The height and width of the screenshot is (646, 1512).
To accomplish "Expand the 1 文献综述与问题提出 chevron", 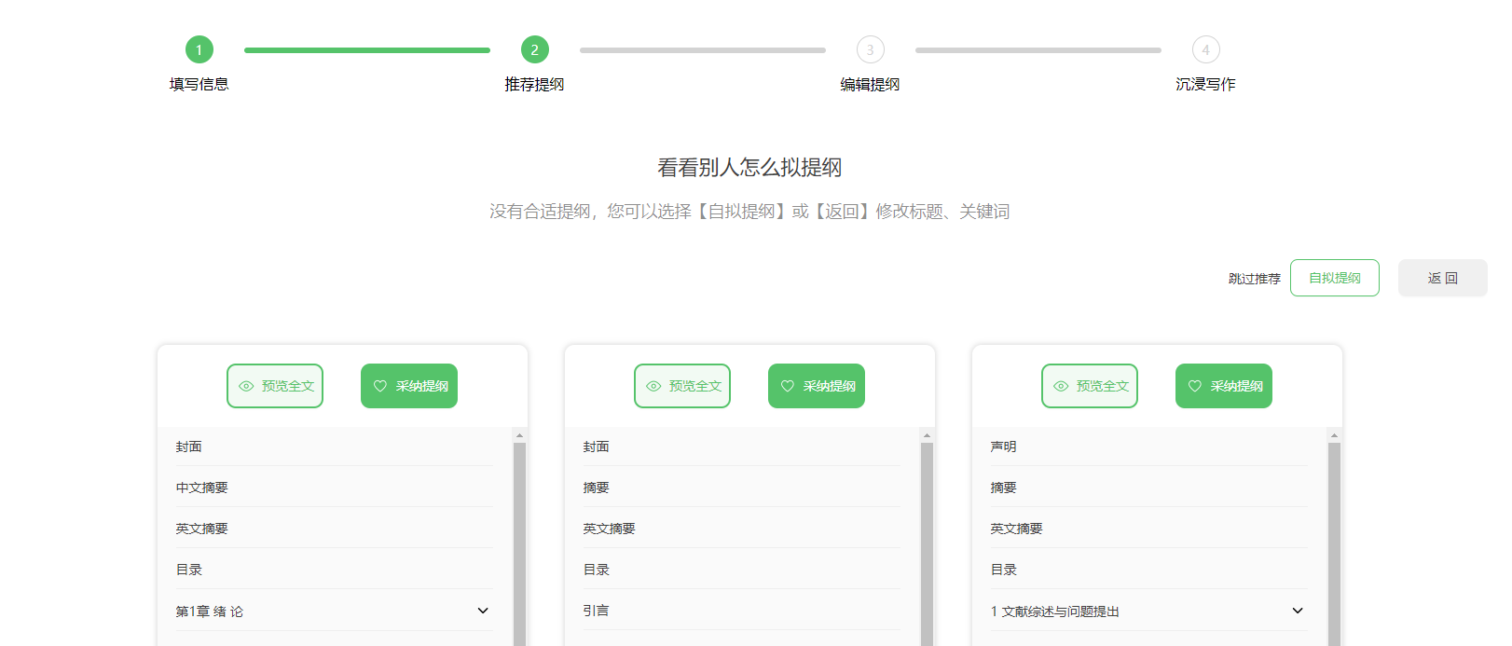I will point(1298,611).
